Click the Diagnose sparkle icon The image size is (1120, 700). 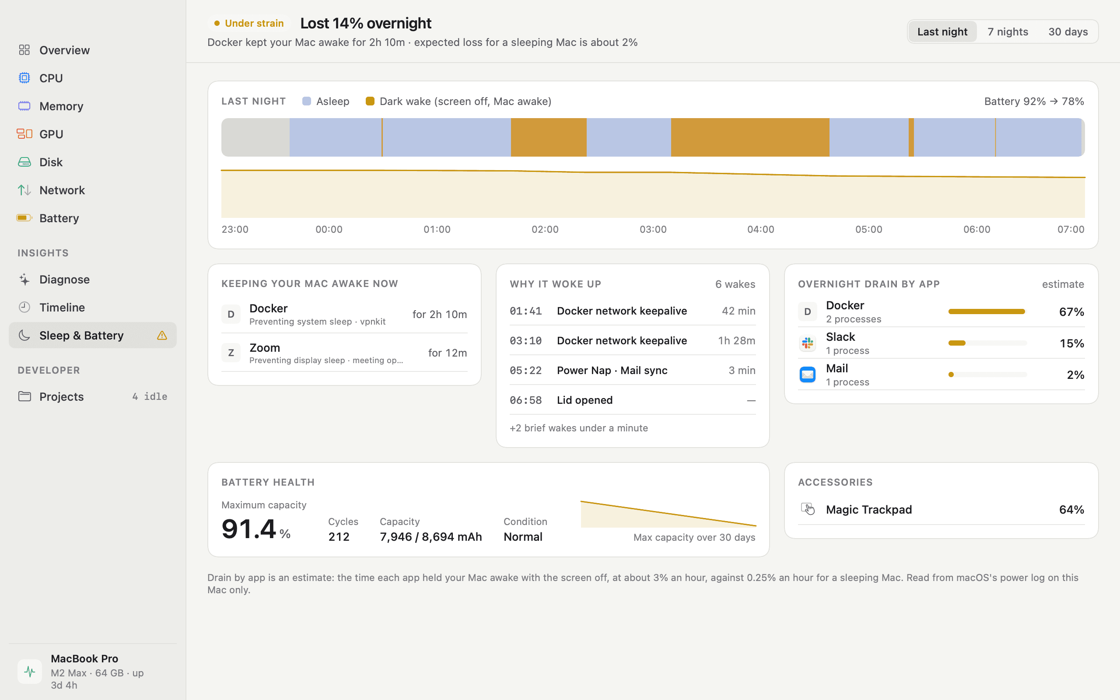tap(24, 279)
